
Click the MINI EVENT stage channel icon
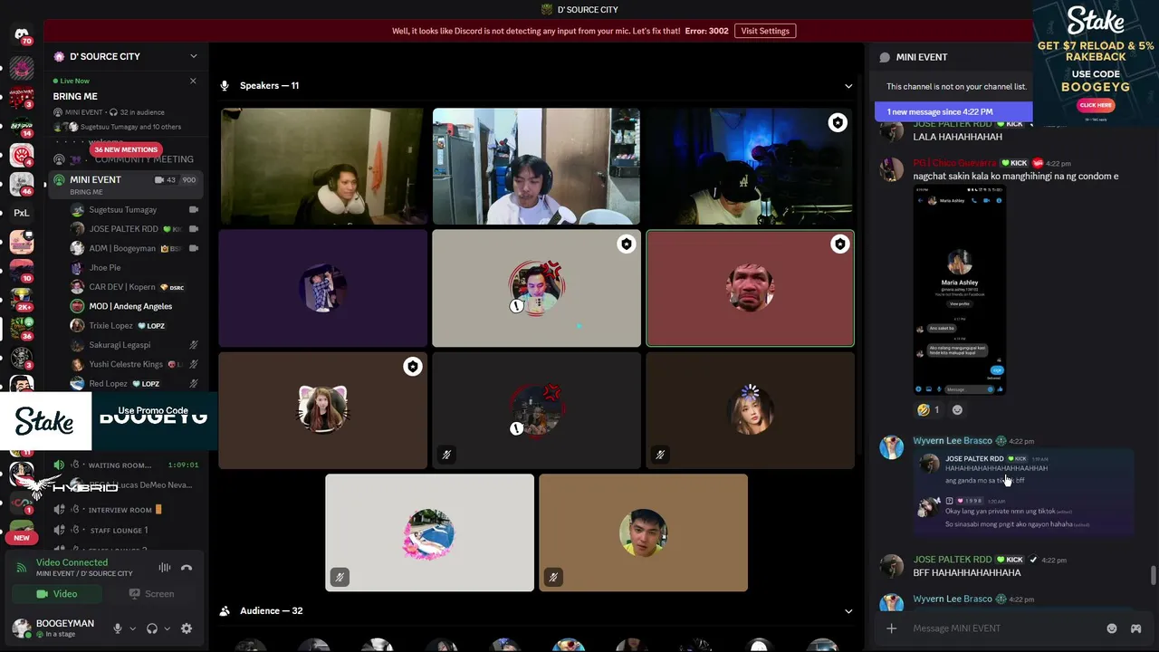click(x=59, y=180)
